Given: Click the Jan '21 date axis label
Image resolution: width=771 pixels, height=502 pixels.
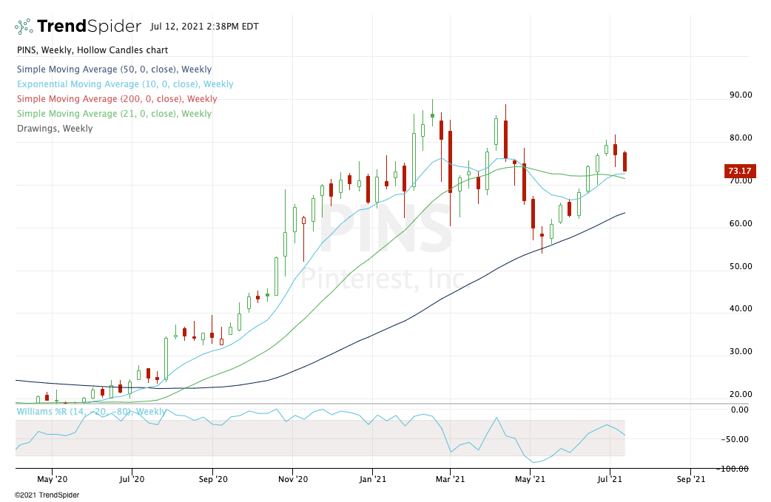Looking at the screenshot, I should (x=373, y=479).
